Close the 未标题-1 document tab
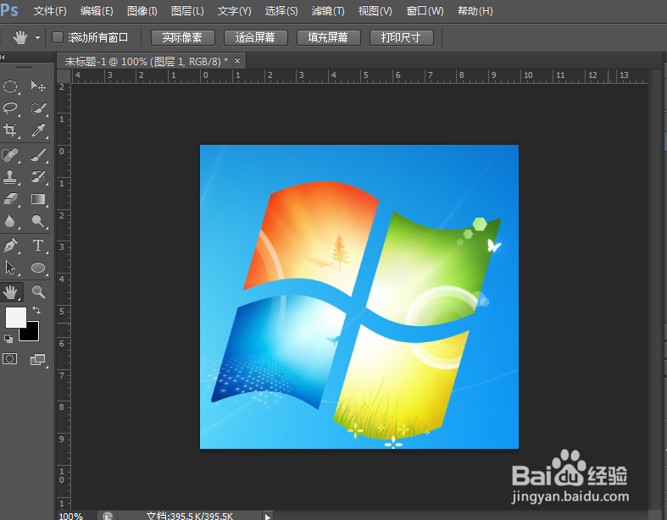The width and height of the screenshot is (667, 520). click(237, 61)
